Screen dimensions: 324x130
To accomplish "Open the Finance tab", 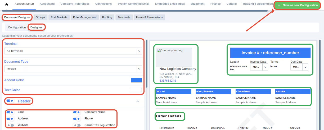I will (215, 4).
